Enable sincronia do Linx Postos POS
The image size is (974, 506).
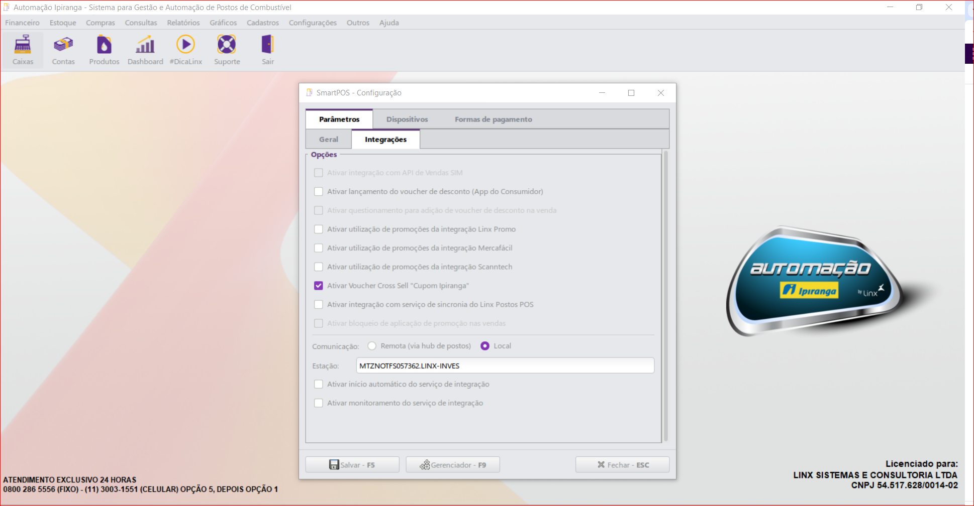[319, 304]
